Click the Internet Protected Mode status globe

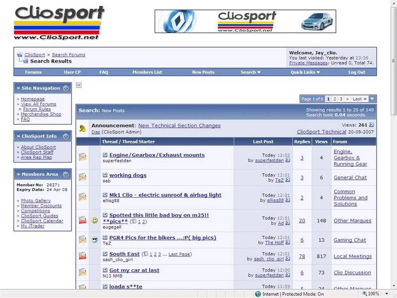coord(258,294)
